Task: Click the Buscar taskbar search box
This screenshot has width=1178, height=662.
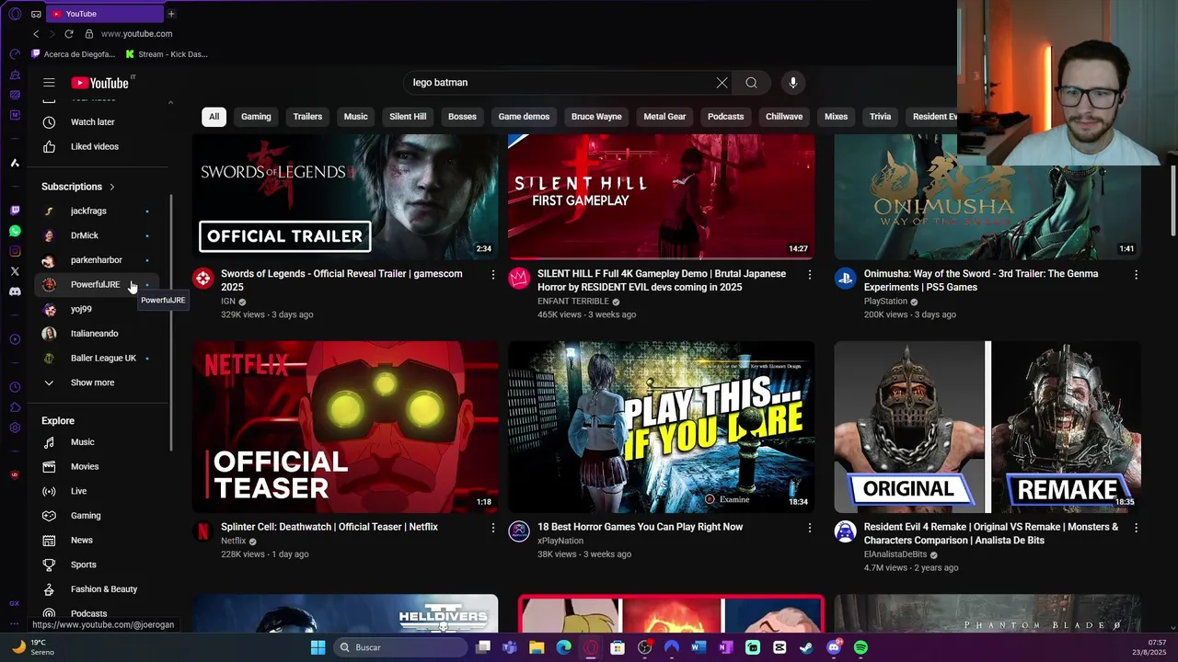Action: pyautogui.click(x=400, y=647)
